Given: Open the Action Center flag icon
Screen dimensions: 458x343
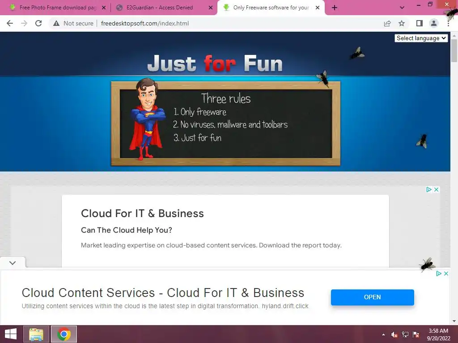Looking at the screenshot, I should pos(416,335).
